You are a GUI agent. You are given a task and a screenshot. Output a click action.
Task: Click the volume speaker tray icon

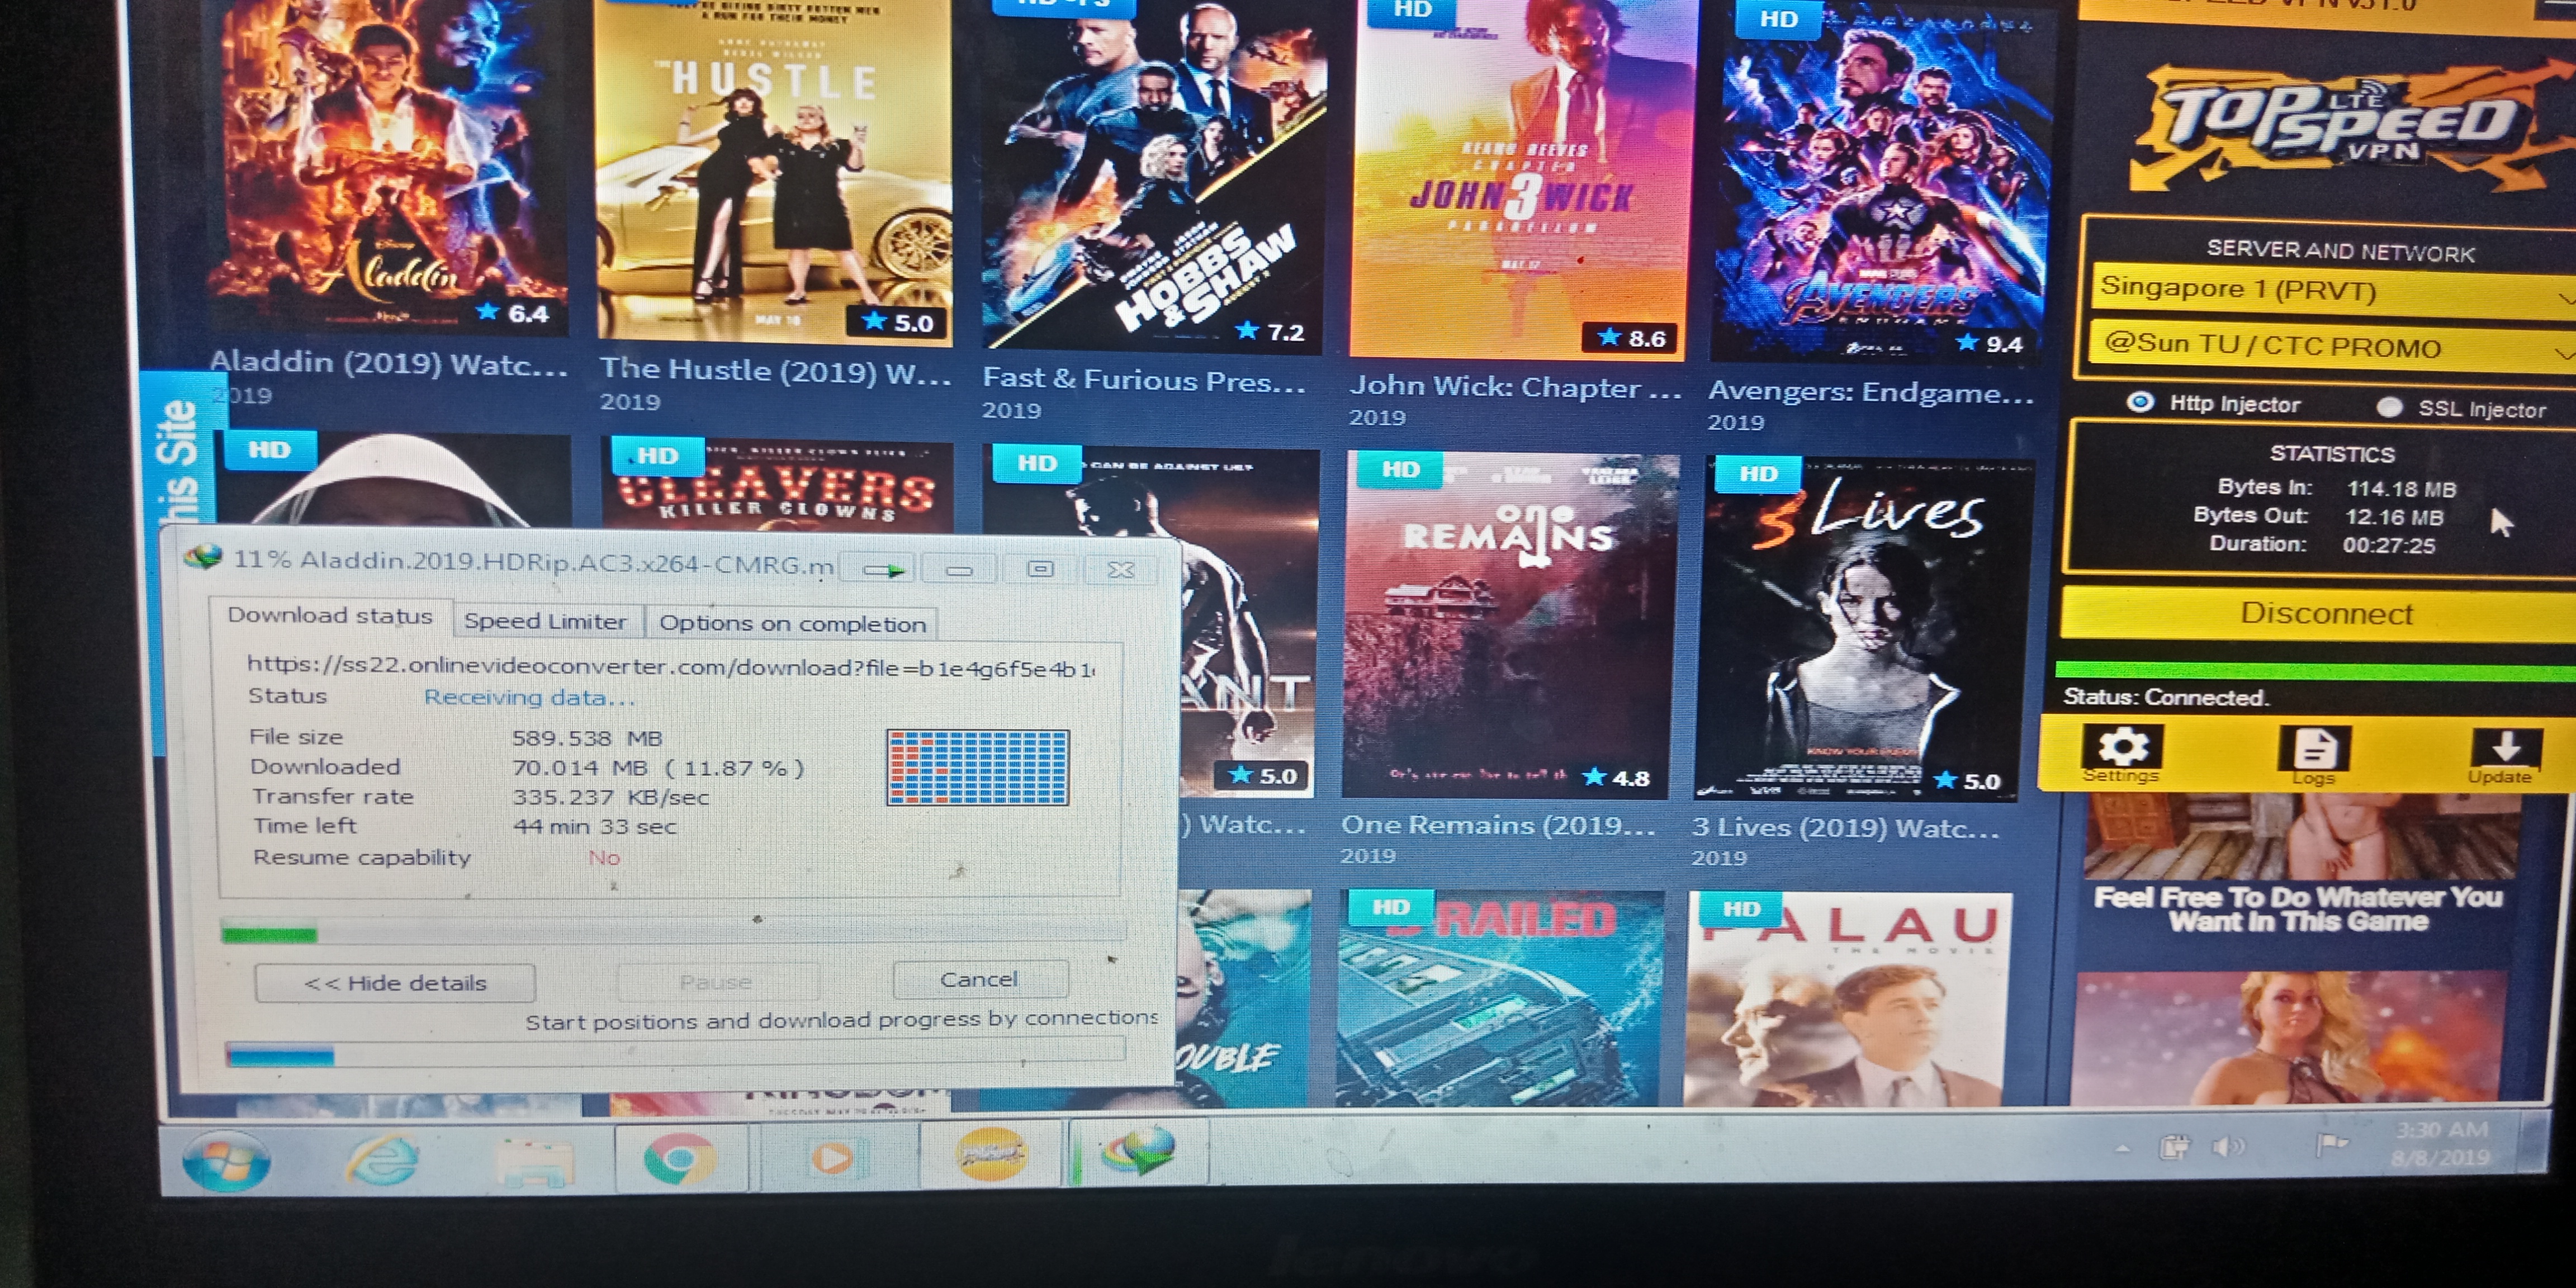(2229, 1146)
